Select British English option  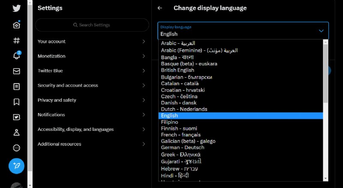pyautogui.click(x=241, y=70)
